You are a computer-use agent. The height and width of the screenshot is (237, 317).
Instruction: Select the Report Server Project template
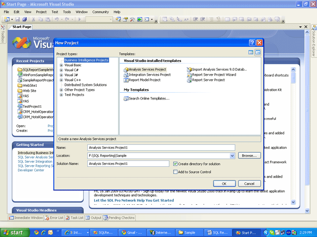(x=206, y=80)
